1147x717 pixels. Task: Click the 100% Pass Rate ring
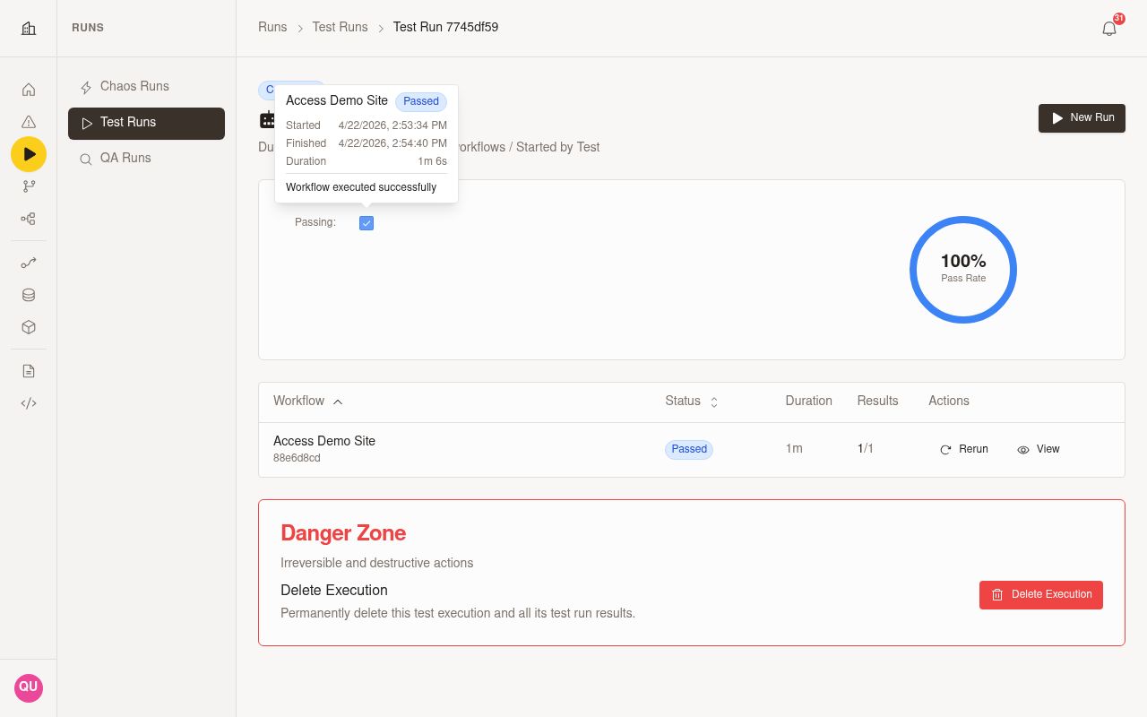(x=963, y=270)
